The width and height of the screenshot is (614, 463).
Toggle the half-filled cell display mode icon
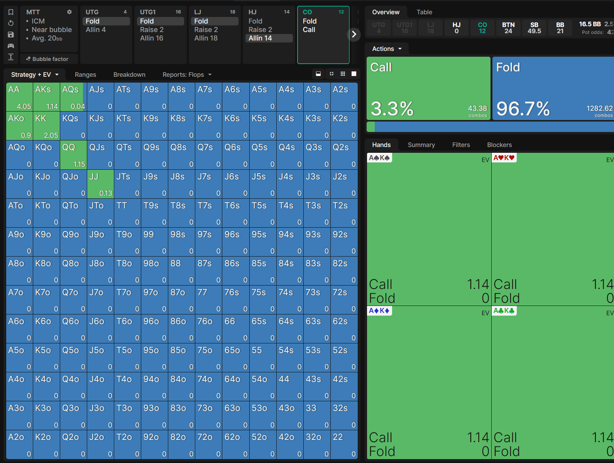click(318, 74)
